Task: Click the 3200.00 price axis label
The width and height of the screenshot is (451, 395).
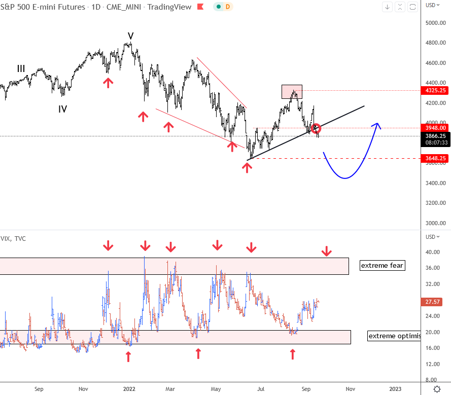Action: tap(435, 203)
